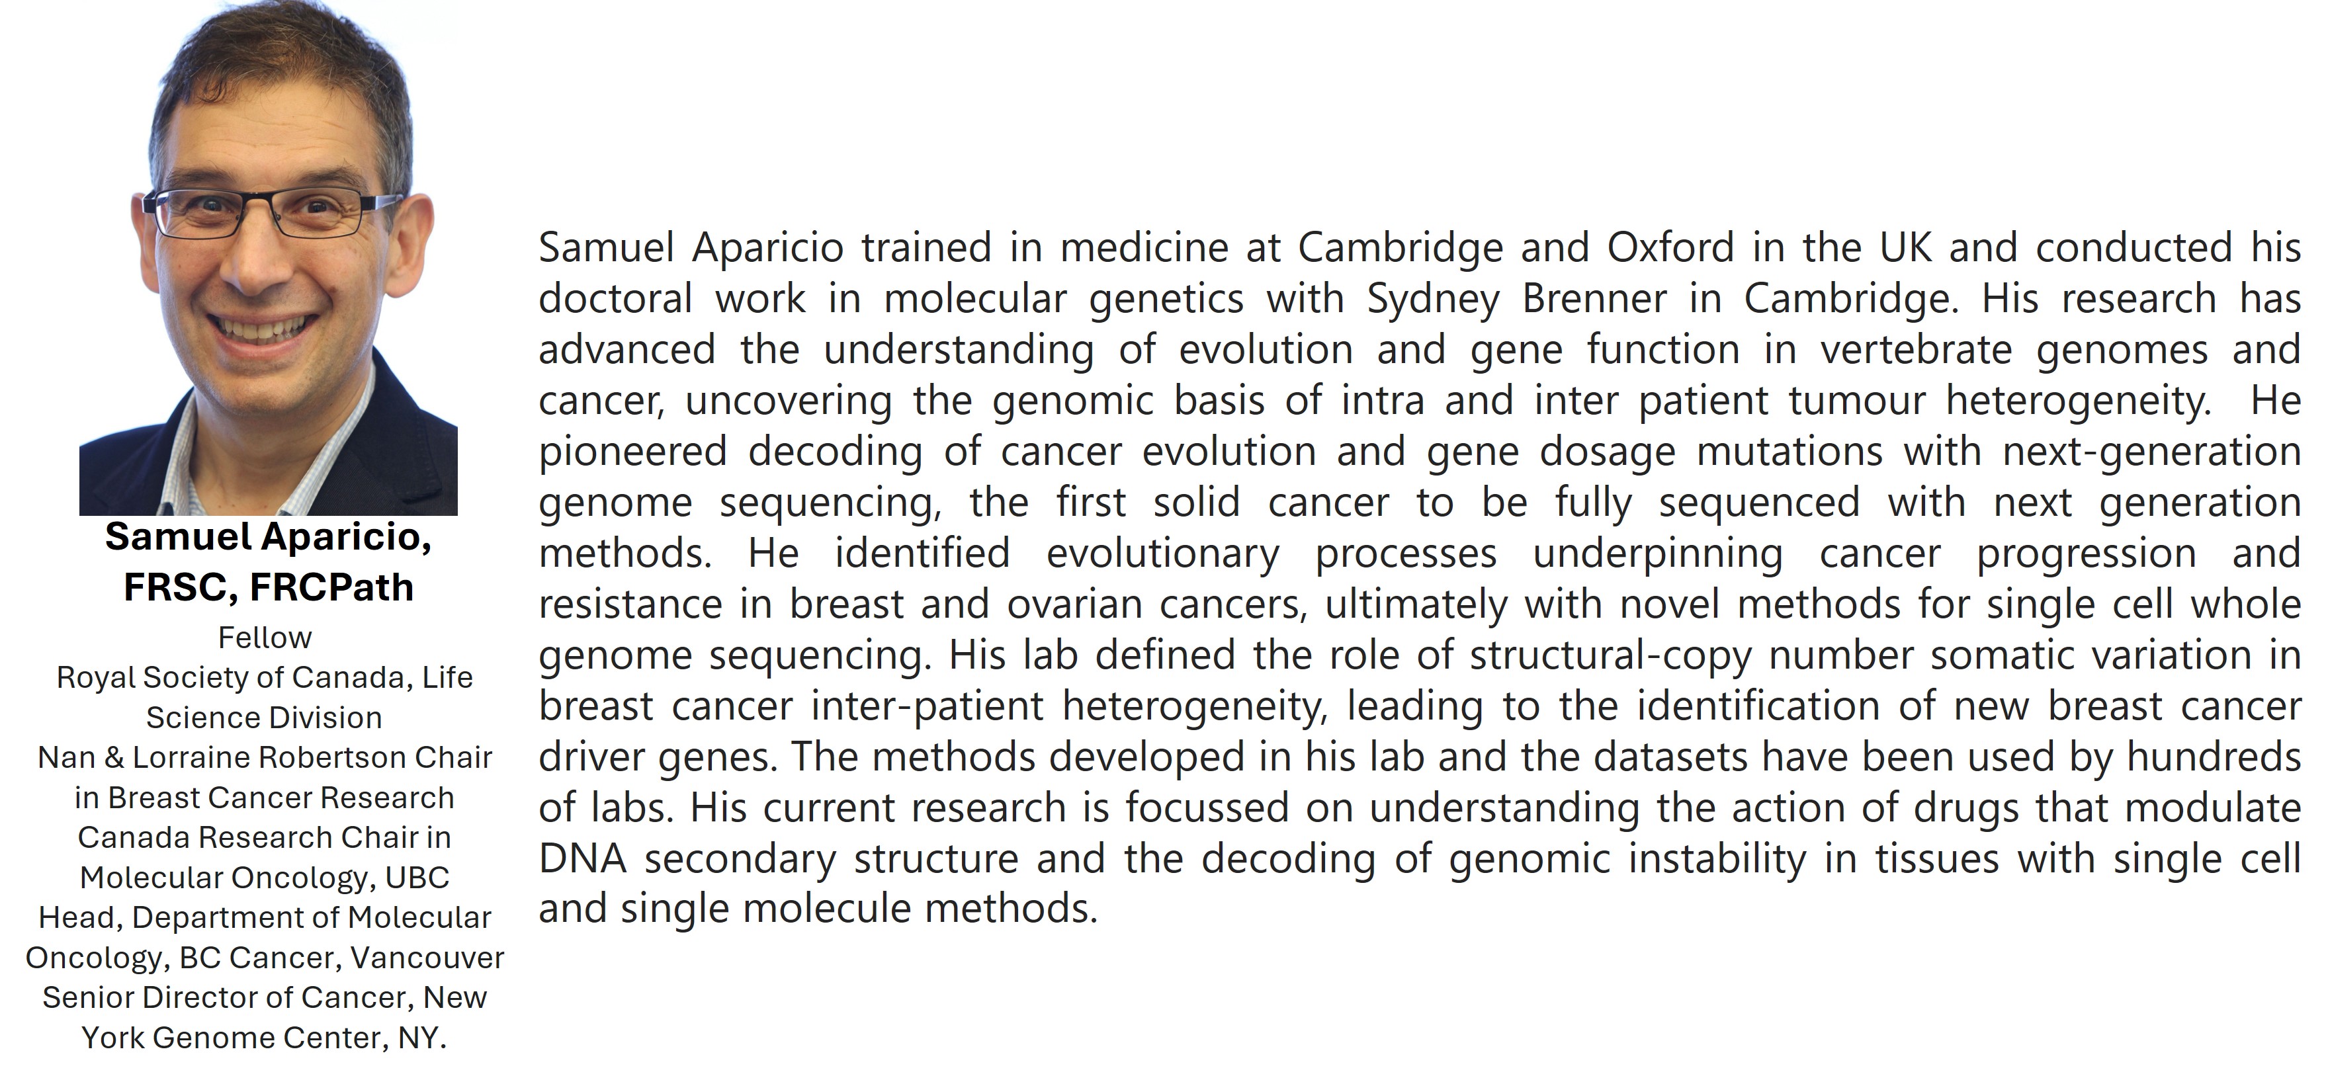Click the bold name "Samuel Aparicio," under the photo
Viewport: 2328px width, 1078px height.
tap(269, 537)
